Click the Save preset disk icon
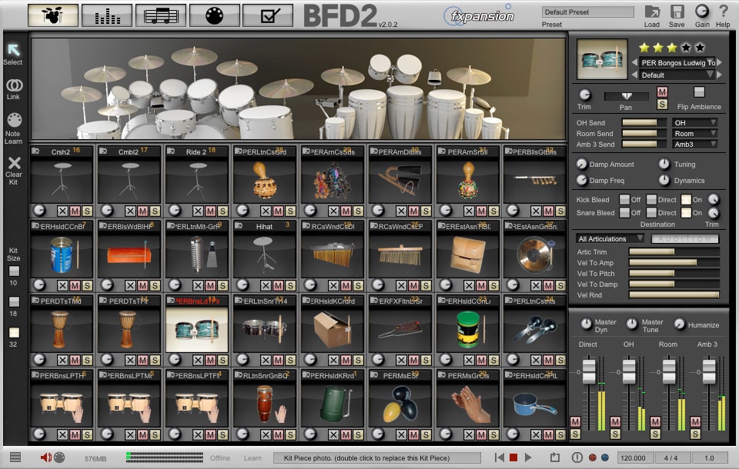The width and height of the screenshot is (739, 469). pos(677,12)
